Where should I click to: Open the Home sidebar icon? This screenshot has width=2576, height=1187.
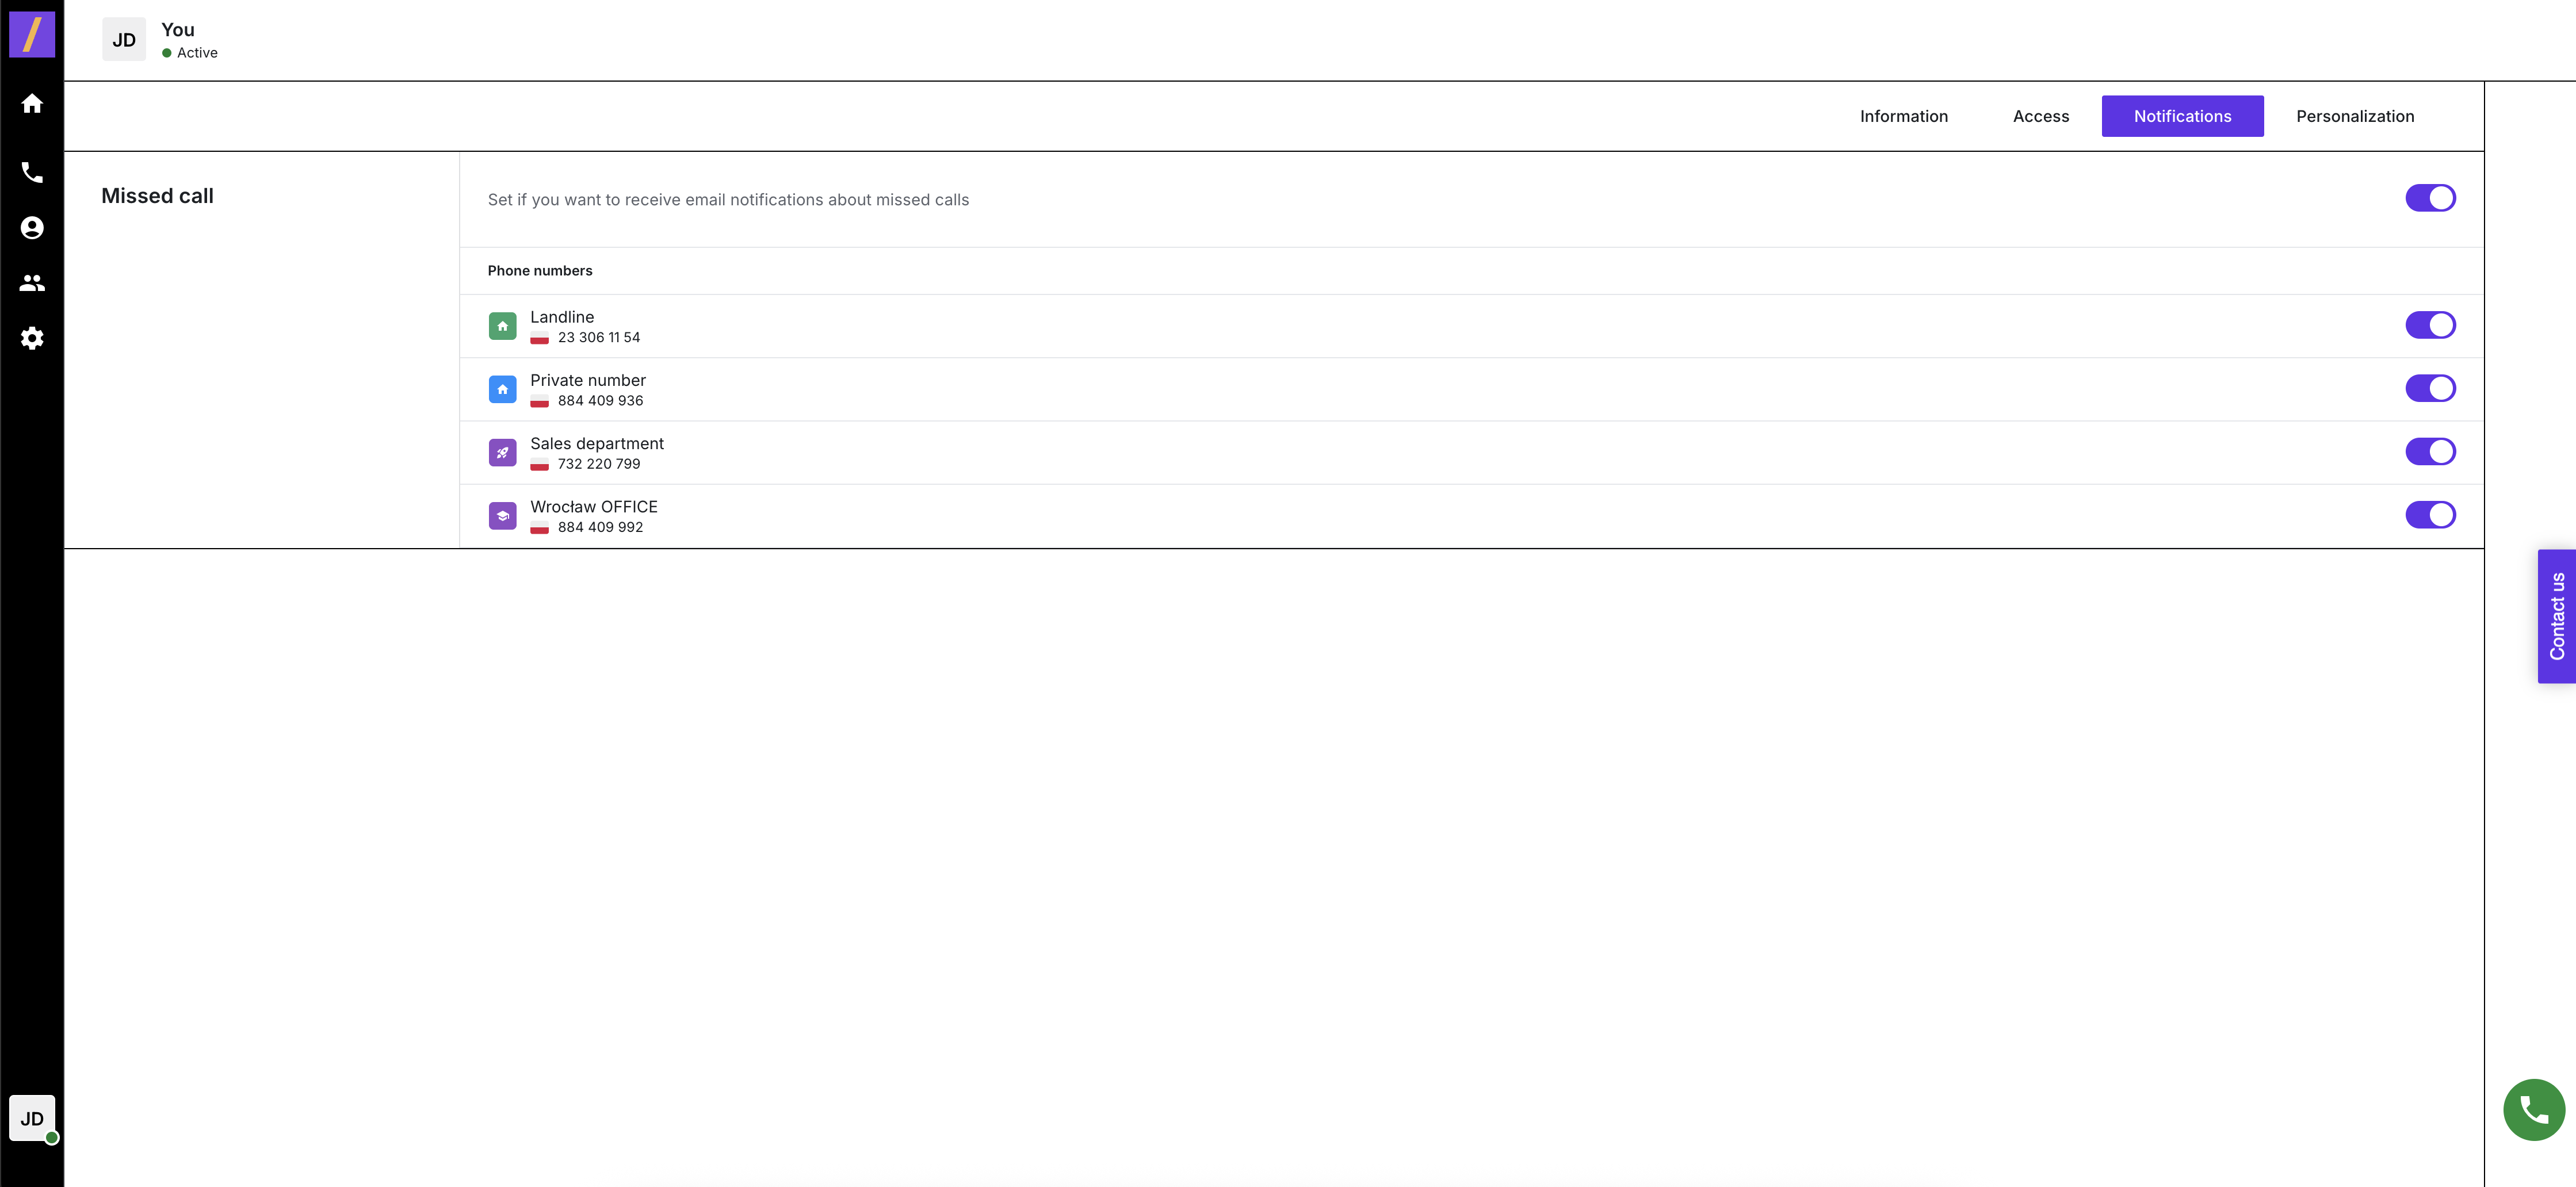[32, 104]
